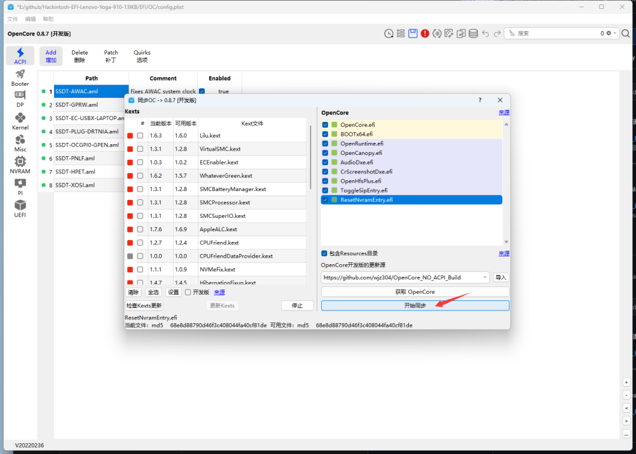
Task: Open the NVRAM sidebar section
Action: point(20,165)
